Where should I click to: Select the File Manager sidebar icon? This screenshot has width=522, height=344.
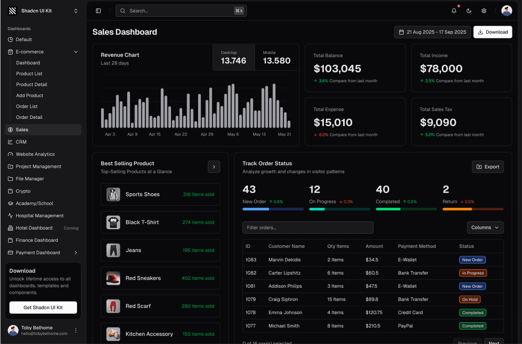point(11,179)
